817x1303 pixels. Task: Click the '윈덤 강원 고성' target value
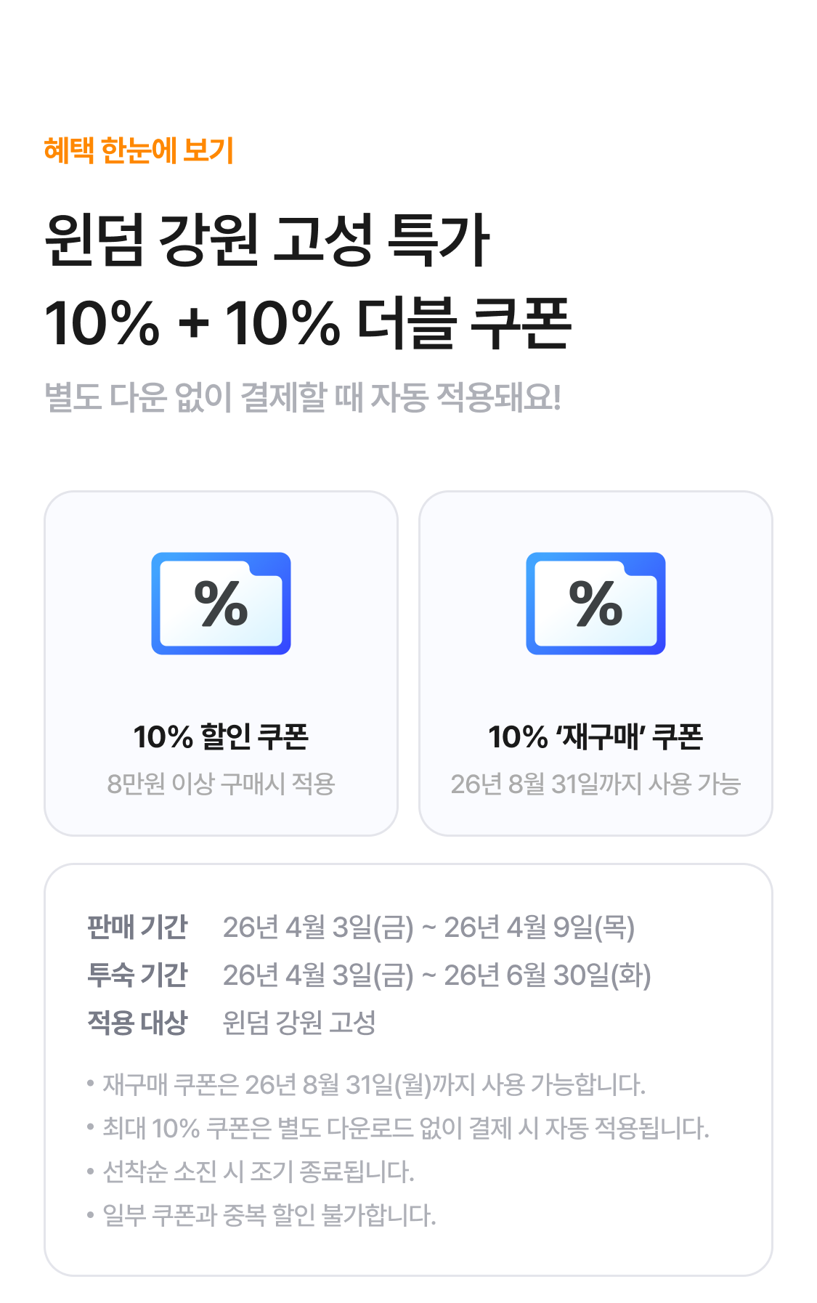click(x=299, y=1023)
